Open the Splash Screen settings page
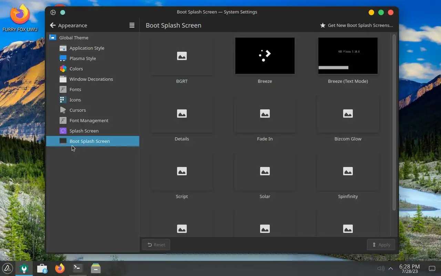Image resolution: width=441 pixels, height=276 pixels. coord(93,131)
